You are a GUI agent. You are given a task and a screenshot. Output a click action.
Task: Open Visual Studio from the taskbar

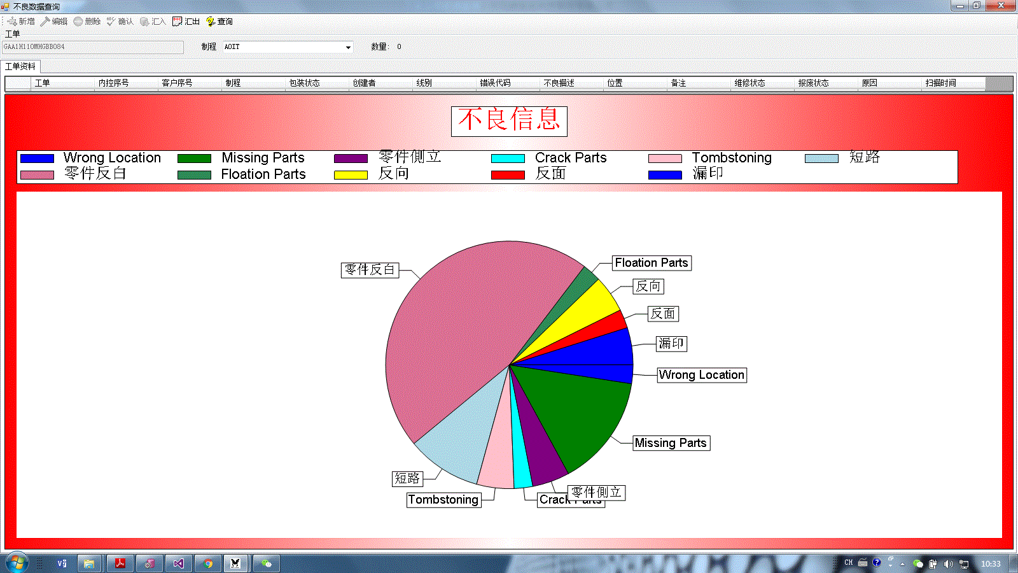click(179, 563)
